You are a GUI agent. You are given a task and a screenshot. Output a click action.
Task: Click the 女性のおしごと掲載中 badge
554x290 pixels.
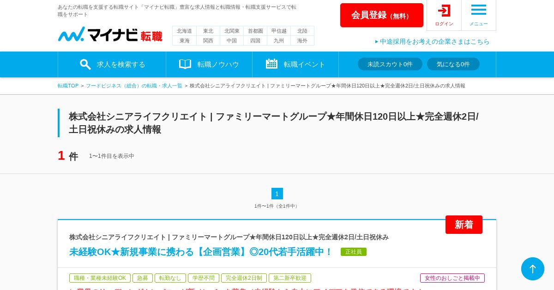pyautogui.click(x=452, y=278)
